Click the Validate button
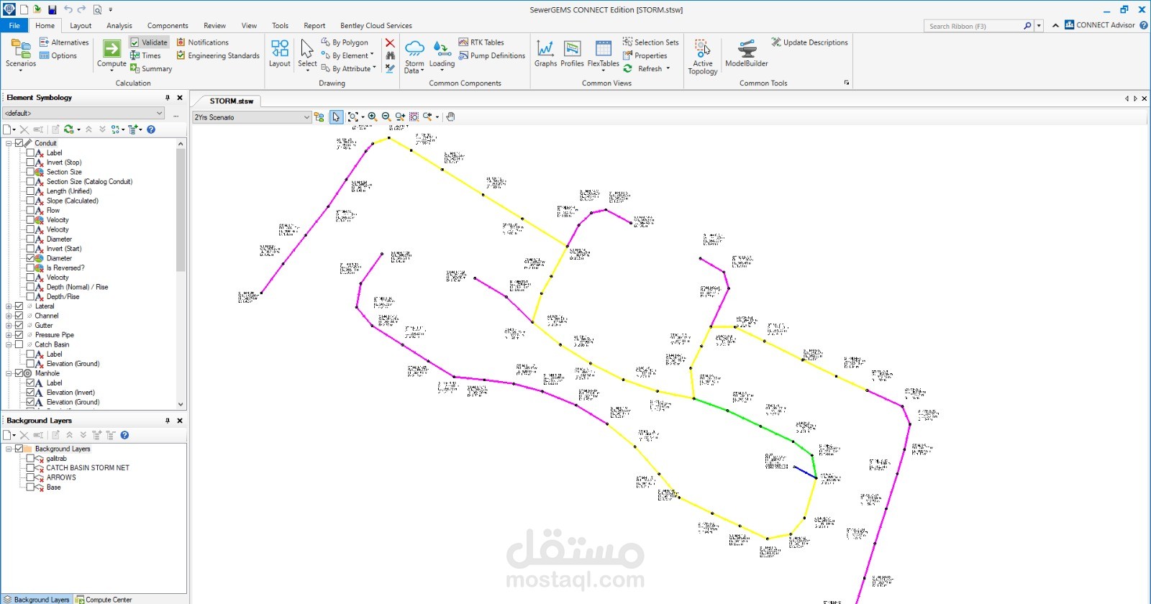 pos(149,42)
